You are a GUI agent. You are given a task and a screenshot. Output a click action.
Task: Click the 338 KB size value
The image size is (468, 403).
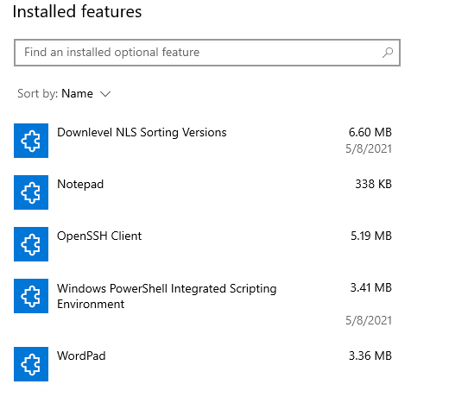(373, 184)
